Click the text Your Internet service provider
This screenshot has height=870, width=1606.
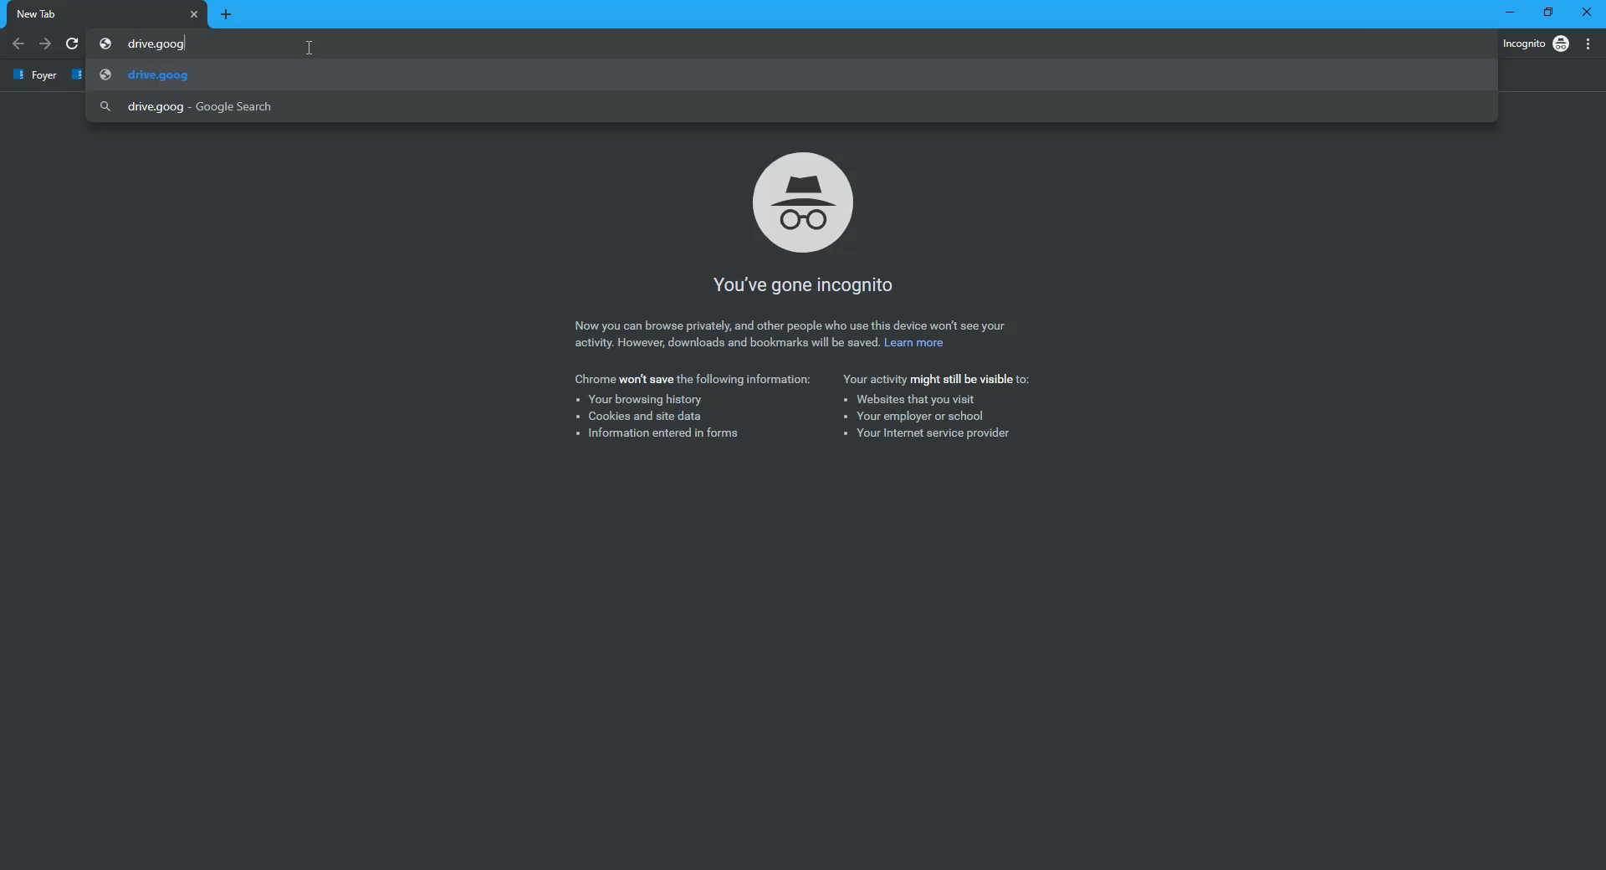(x=933, y=432)
